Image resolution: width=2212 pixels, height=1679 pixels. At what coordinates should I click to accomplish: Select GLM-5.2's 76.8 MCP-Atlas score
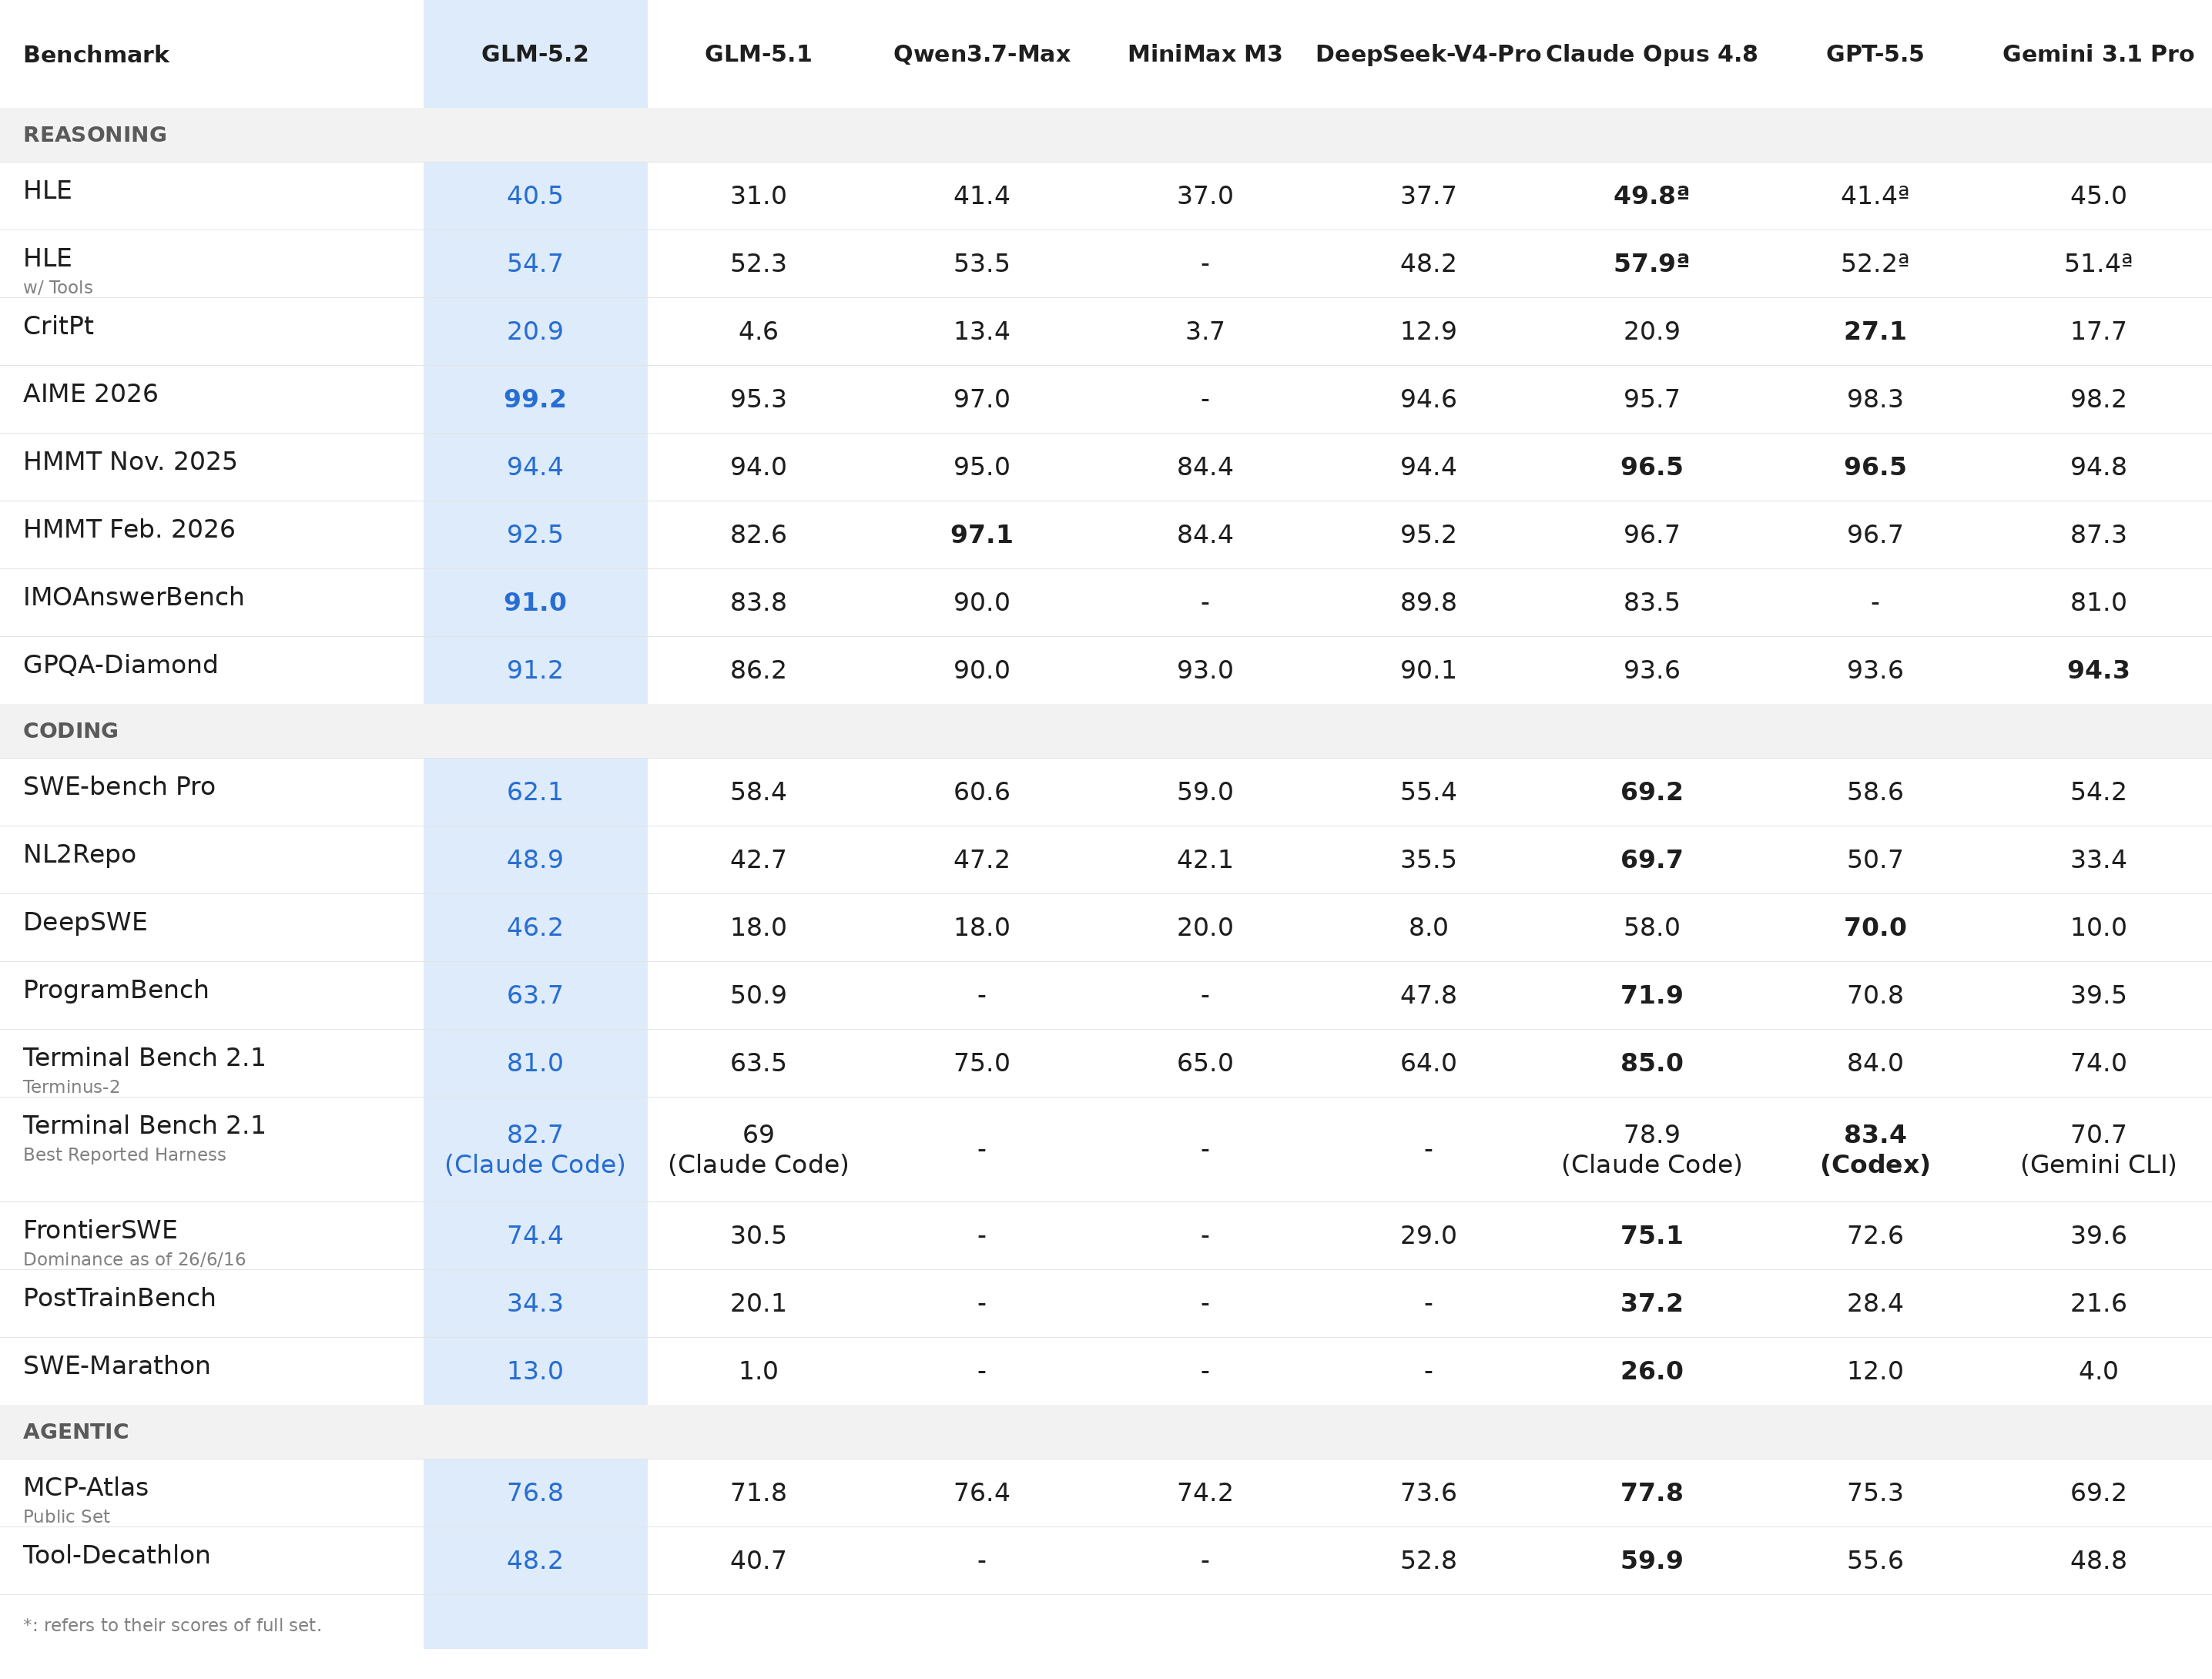pos(535,1493)
